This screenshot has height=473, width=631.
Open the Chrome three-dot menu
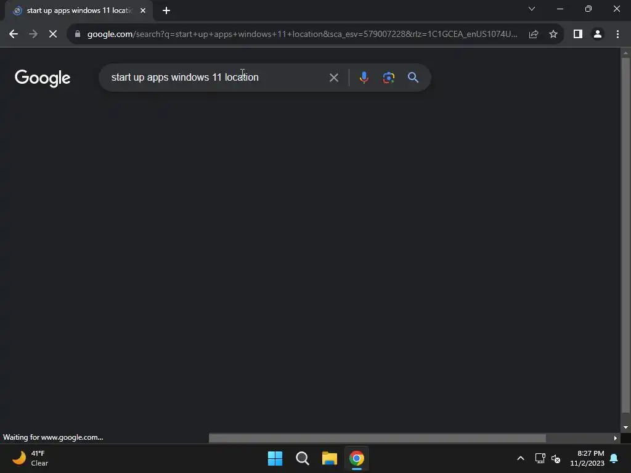(x=617, y=34)
